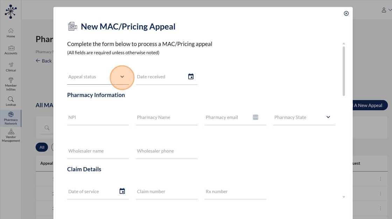Open the Date of service calendar

pyautogui.click(x=122, y=191)
